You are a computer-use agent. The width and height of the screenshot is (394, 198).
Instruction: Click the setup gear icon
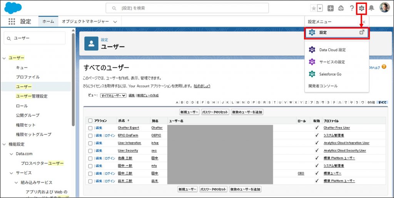click(362, 8)
